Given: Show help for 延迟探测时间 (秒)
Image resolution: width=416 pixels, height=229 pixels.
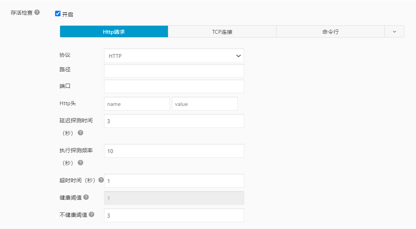Looking at the screenshot, I should coord(81,133).
